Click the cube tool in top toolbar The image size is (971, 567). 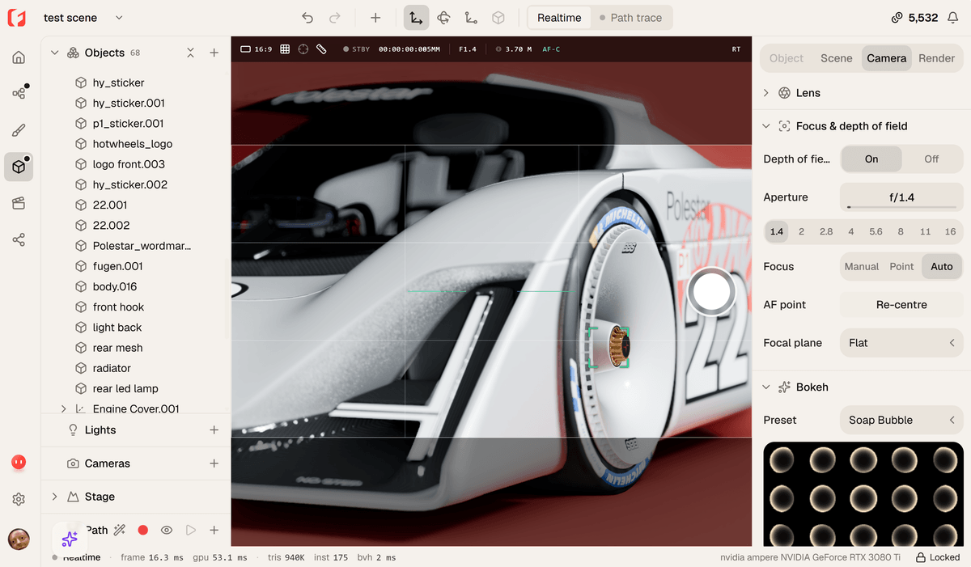pyautogui.click(x=499, y=18)
